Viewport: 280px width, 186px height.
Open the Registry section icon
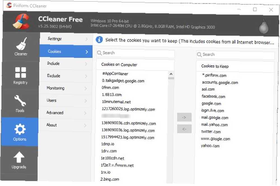20,75
